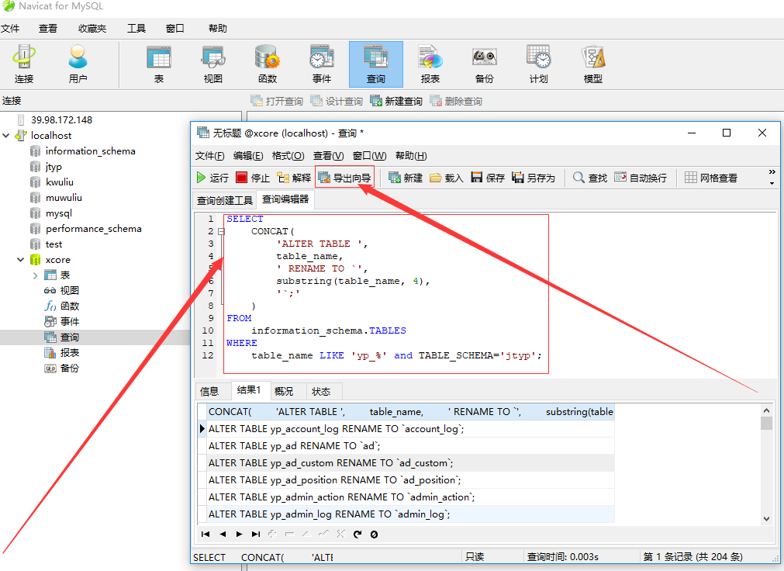Click the stop loading circle icon
784x571 pixels.
coord(374,534)
